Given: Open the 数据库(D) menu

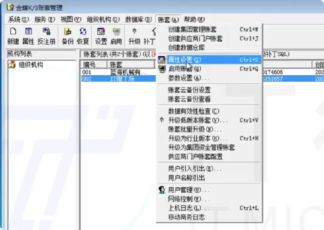Looking at the screenshot, I should point(139,19).
